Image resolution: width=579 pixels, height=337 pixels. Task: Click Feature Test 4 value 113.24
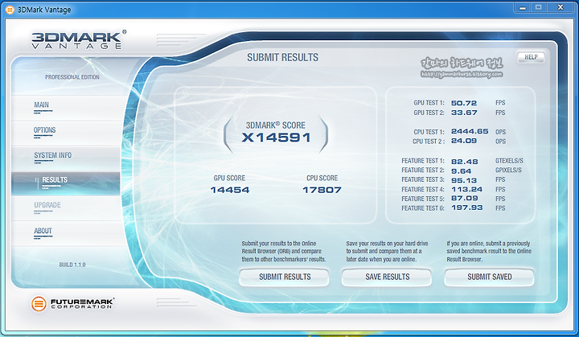466,189
